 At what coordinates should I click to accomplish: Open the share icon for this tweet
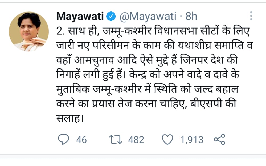click(220, 139)
